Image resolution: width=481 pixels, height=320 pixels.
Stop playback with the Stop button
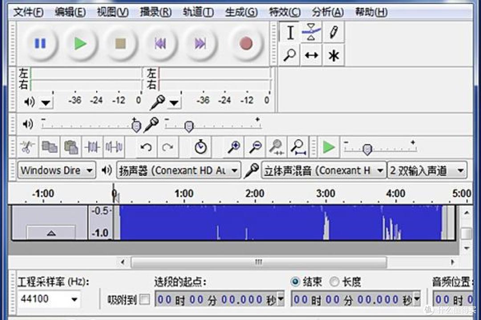pyautogui.click(x=120, y=44)
